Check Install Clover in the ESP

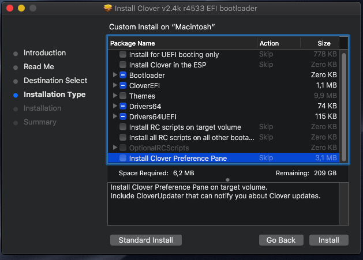[x=123, y=65]
